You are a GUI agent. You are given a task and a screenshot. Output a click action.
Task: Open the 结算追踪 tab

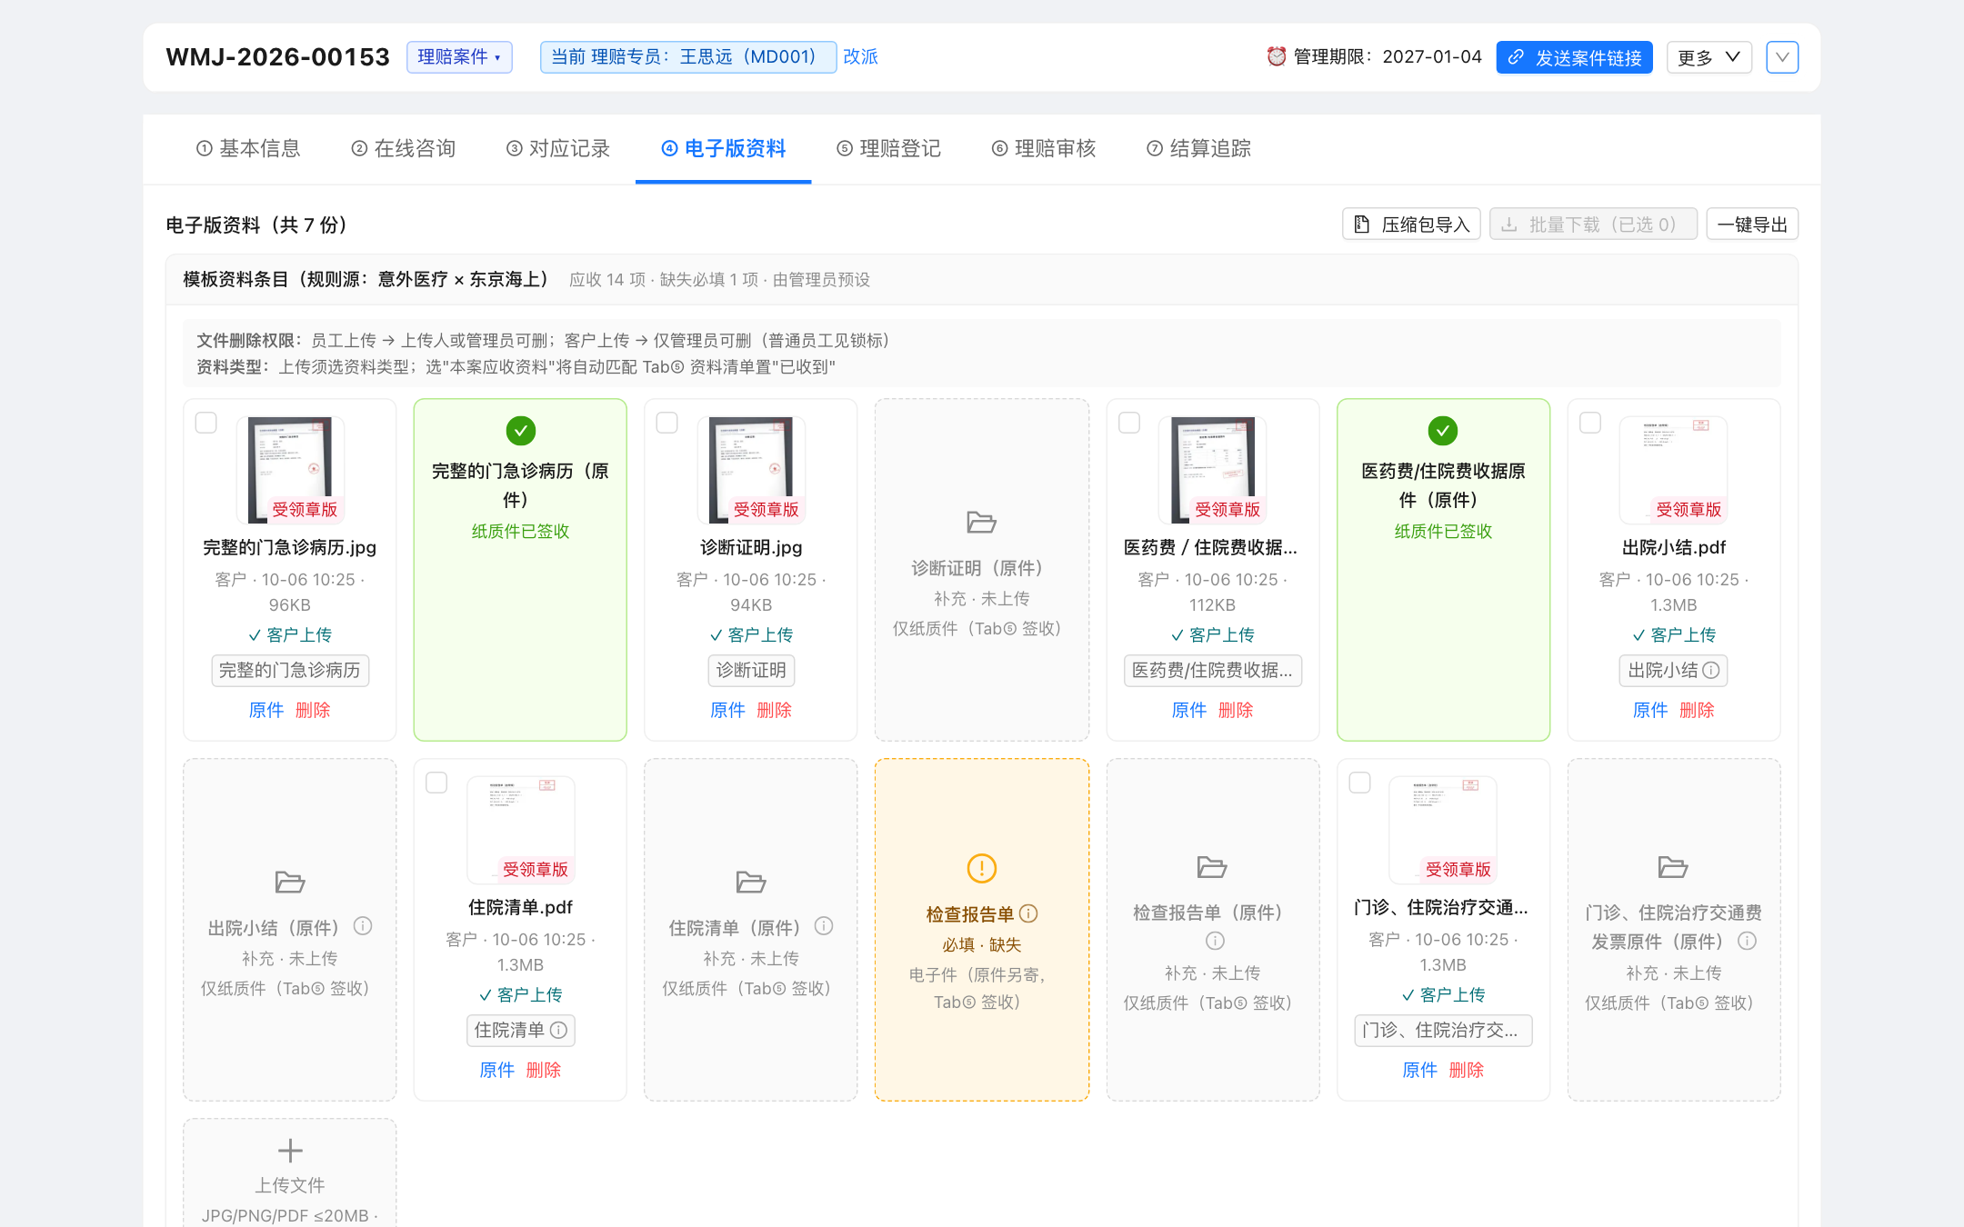click(1198, 148)
